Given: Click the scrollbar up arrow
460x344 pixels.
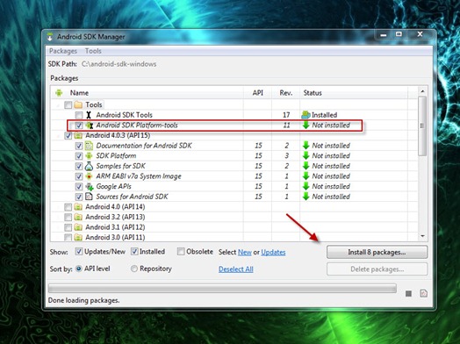Looking at the screenshot, I should [422, 91].
